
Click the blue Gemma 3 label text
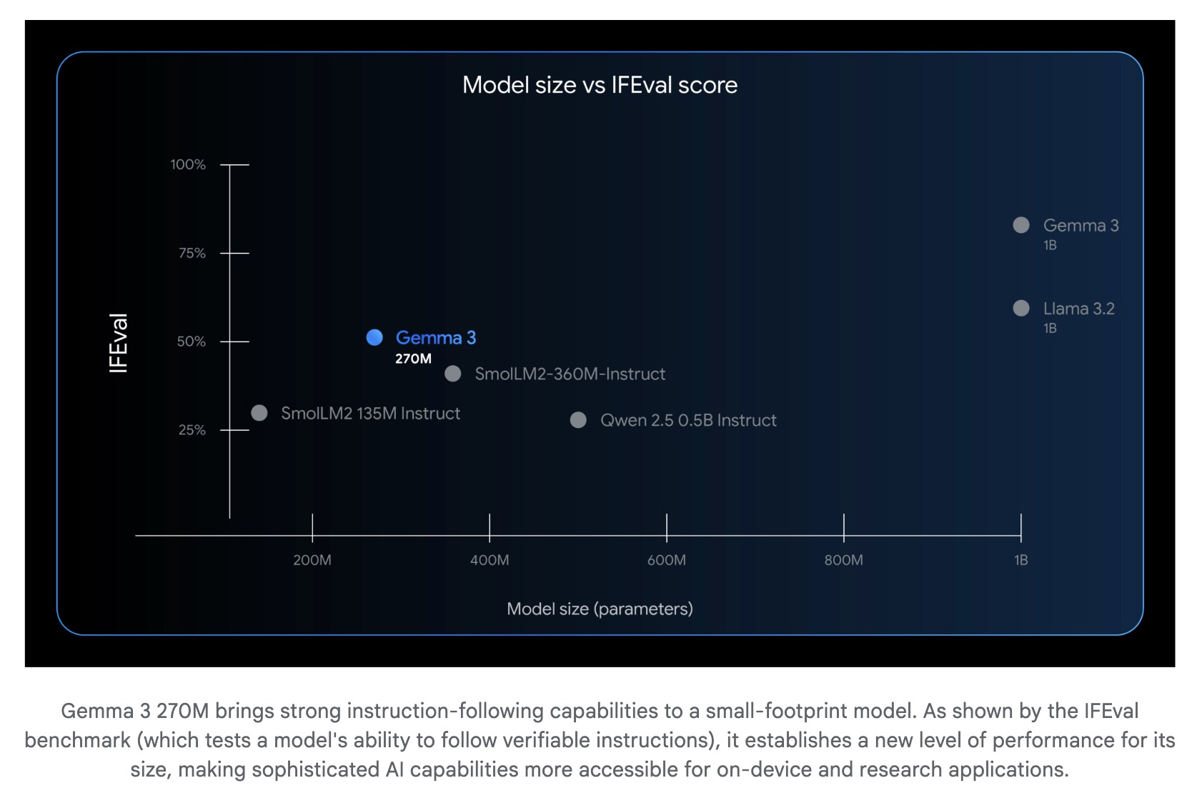(436, 337)
